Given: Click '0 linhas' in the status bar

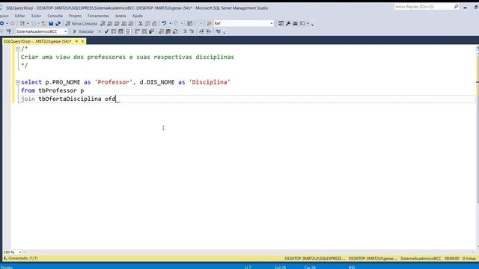Looking at the screenshot, I should [x=469, y=259].
